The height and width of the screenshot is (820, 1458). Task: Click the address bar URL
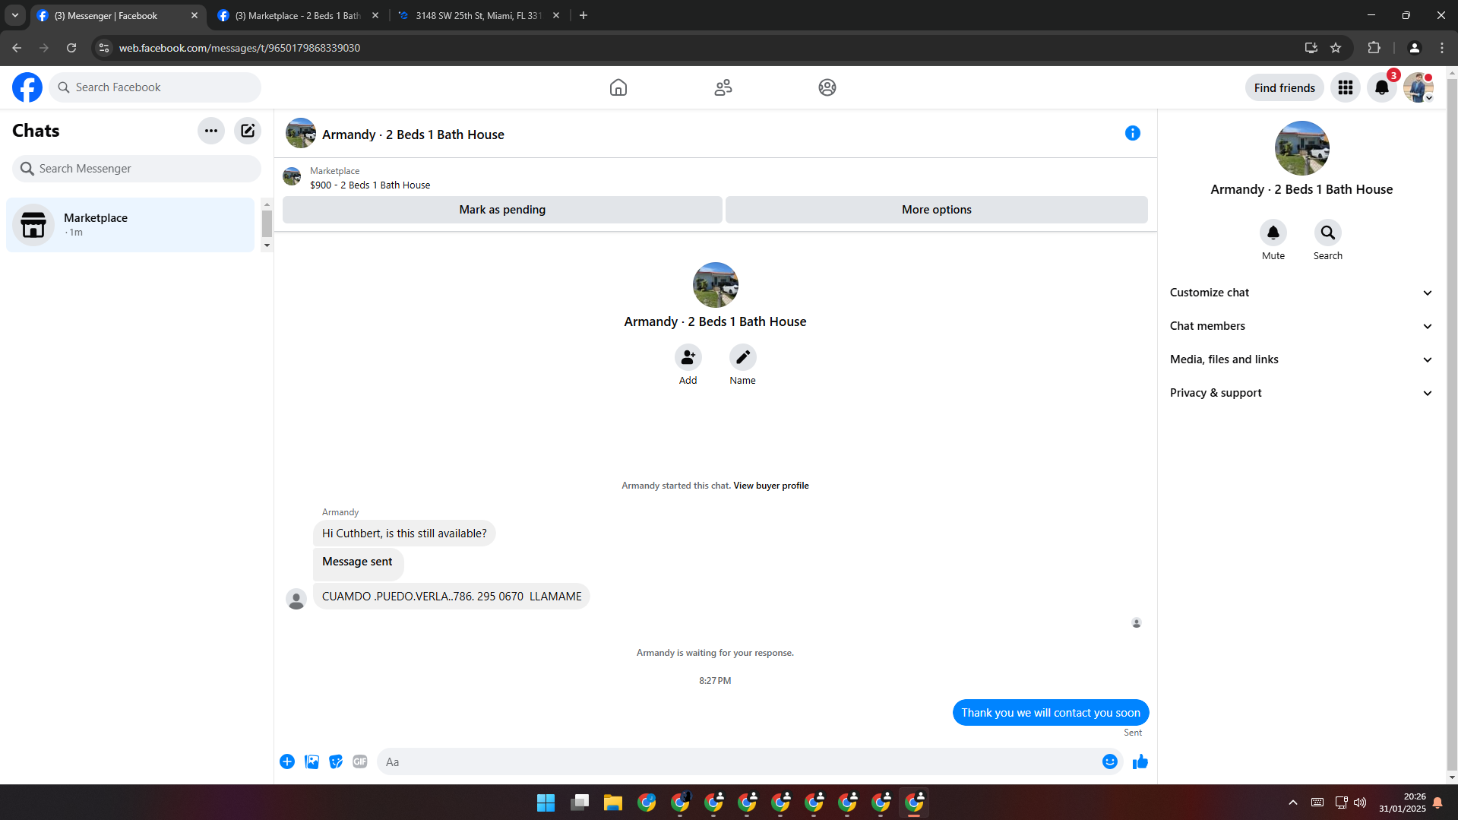[239, 48]
